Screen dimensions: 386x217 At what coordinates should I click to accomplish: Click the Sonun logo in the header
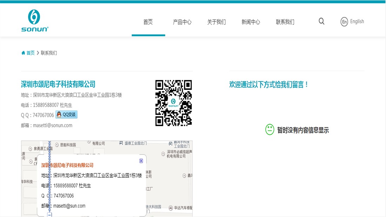point(35,21)
